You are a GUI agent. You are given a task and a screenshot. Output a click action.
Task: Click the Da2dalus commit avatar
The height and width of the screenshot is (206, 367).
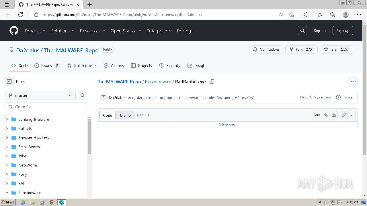click(104, 97)
